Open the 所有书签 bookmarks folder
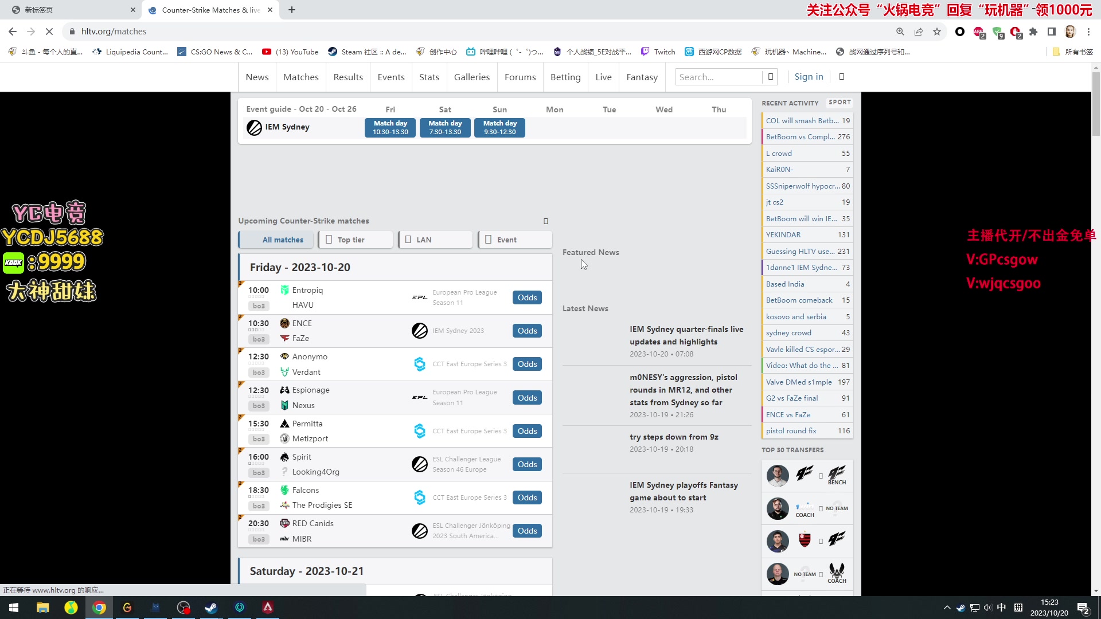 (x=1073, y=52)
